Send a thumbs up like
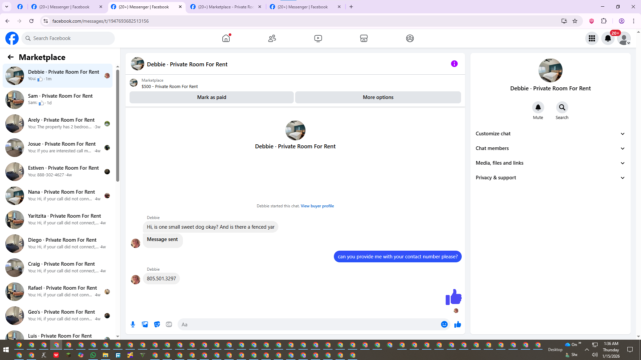 (x=457, y=324)
